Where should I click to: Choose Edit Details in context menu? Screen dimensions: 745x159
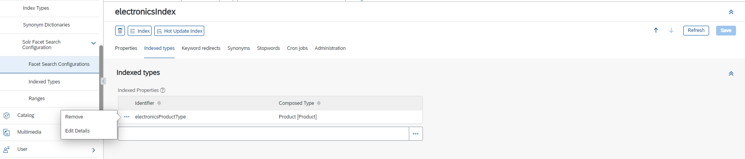point(77,131)
